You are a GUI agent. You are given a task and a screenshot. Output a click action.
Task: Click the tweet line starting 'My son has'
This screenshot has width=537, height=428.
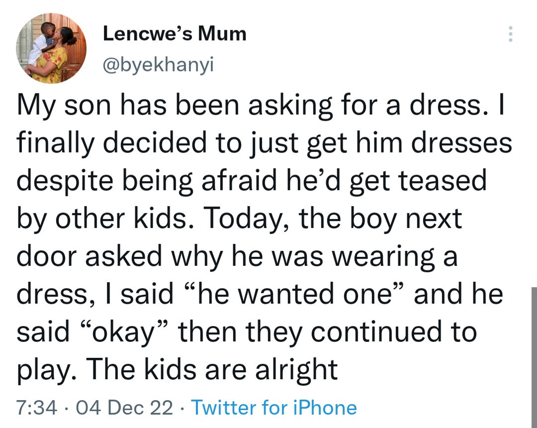[260, 106]
